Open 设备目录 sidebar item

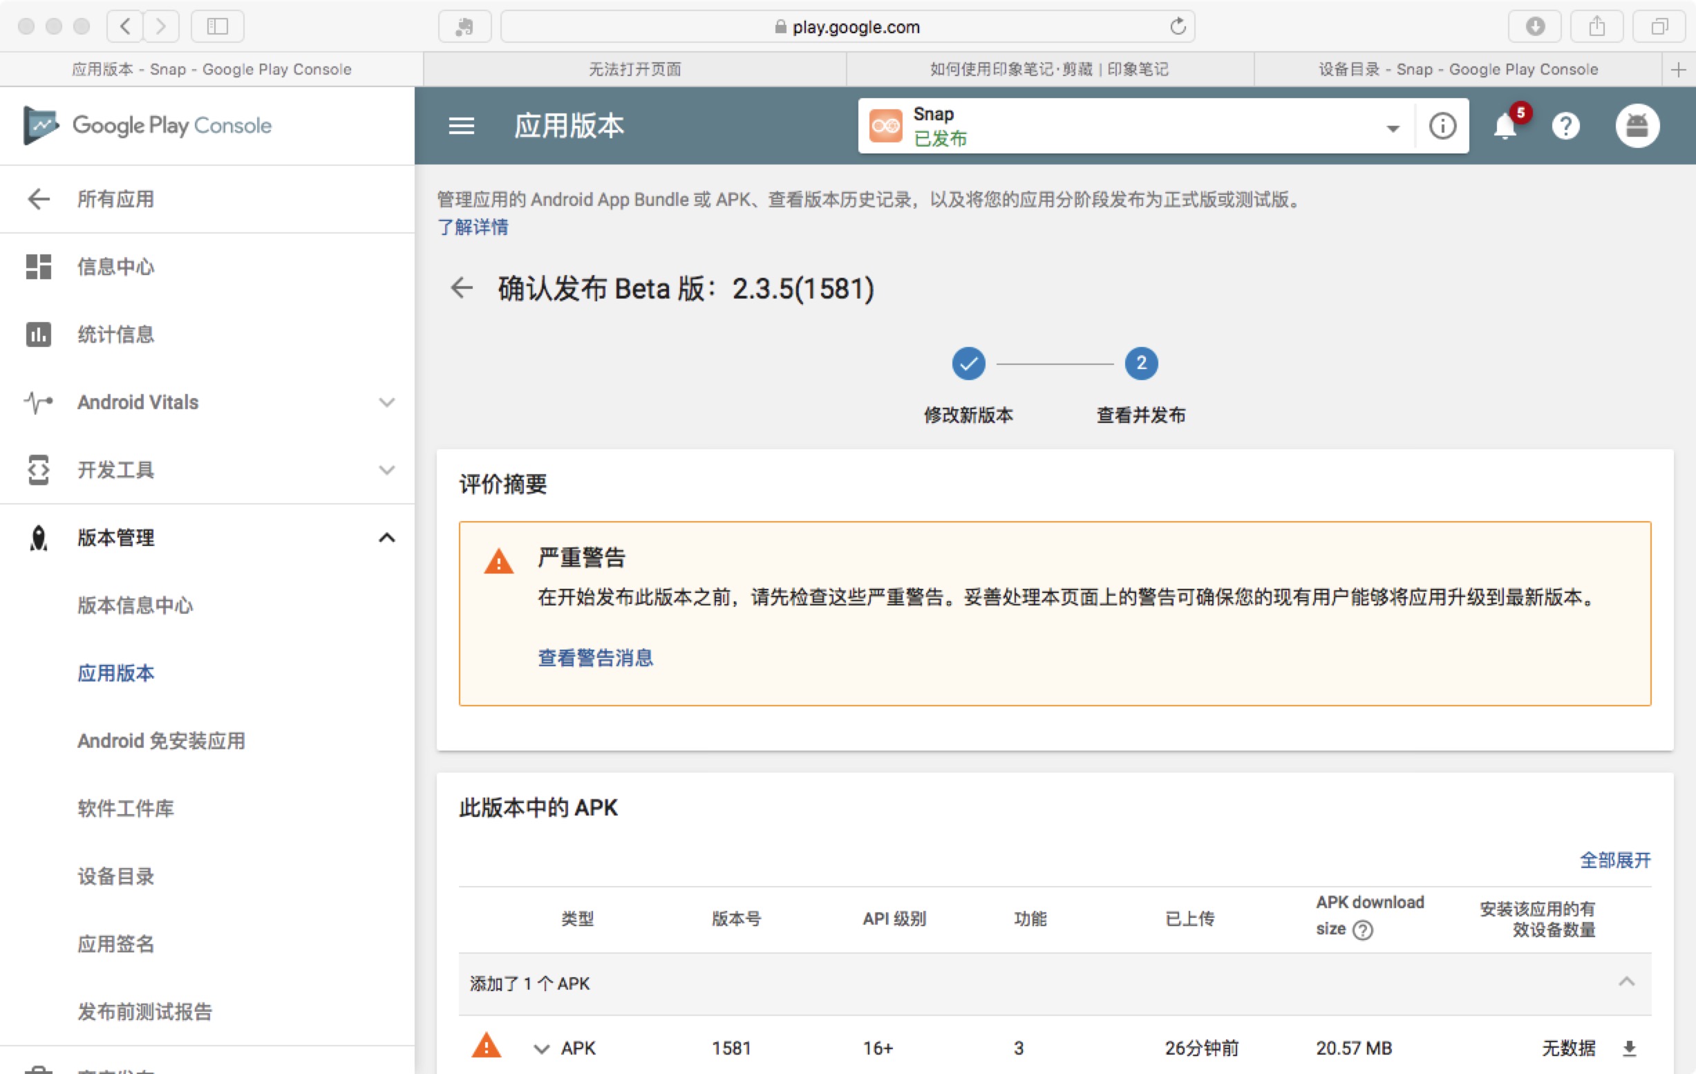coord(115,876)
